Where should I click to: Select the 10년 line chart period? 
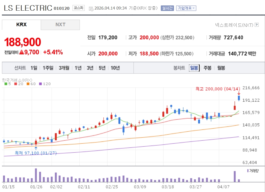point(115,68)
